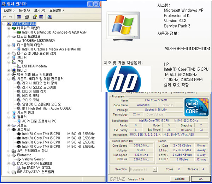Click the Level 3 cache 3 MBytes value
The image size is (212, 184).
tap(182, 159)
